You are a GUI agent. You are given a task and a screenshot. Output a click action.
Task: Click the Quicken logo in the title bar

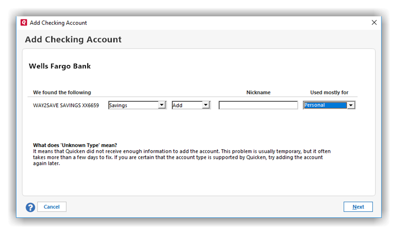pos(24,23)
